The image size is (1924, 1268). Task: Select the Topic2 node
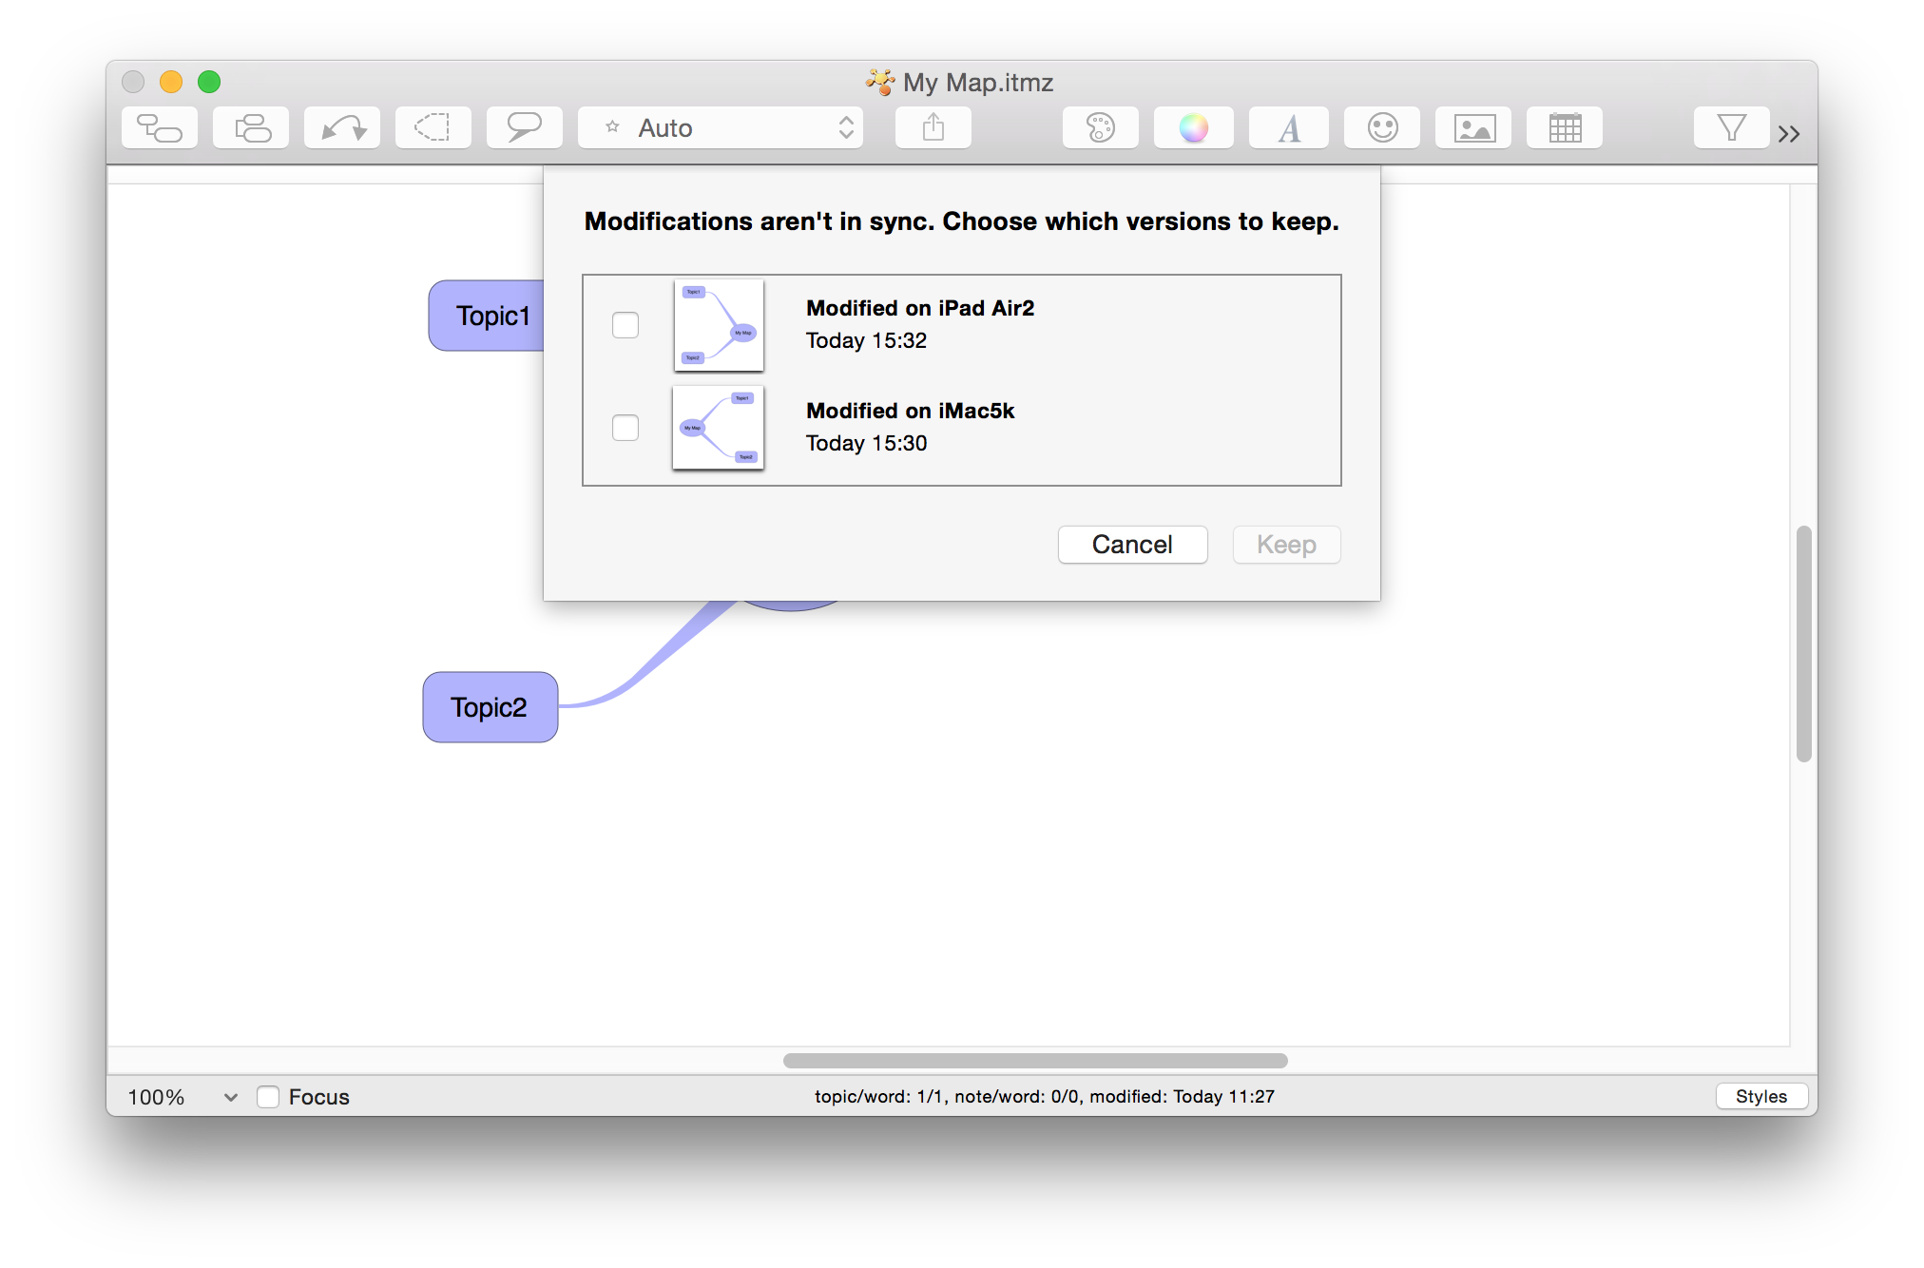click(x=490, y=707)
